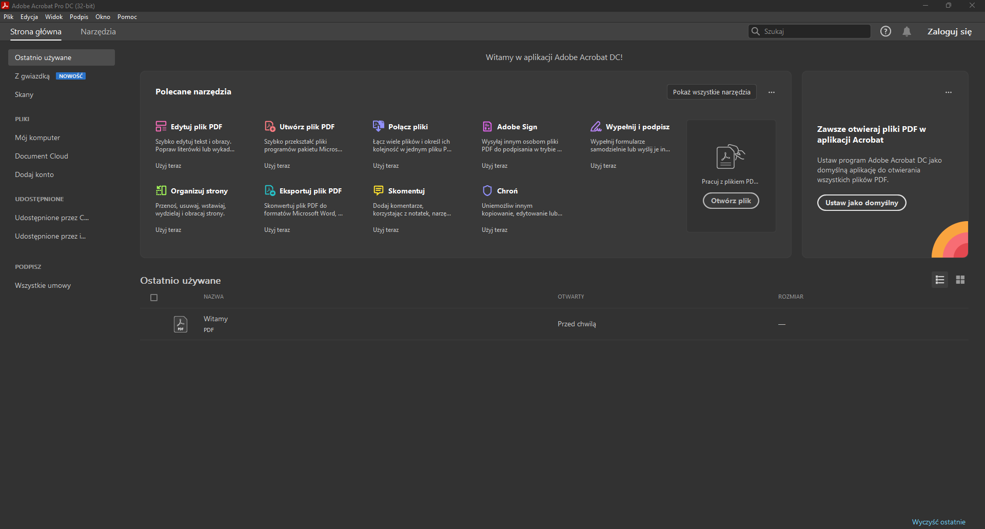Switch to the Narzędzia tab
Image resolution: width=985 pixels, height=529 pixels.
tap(98, 31)
